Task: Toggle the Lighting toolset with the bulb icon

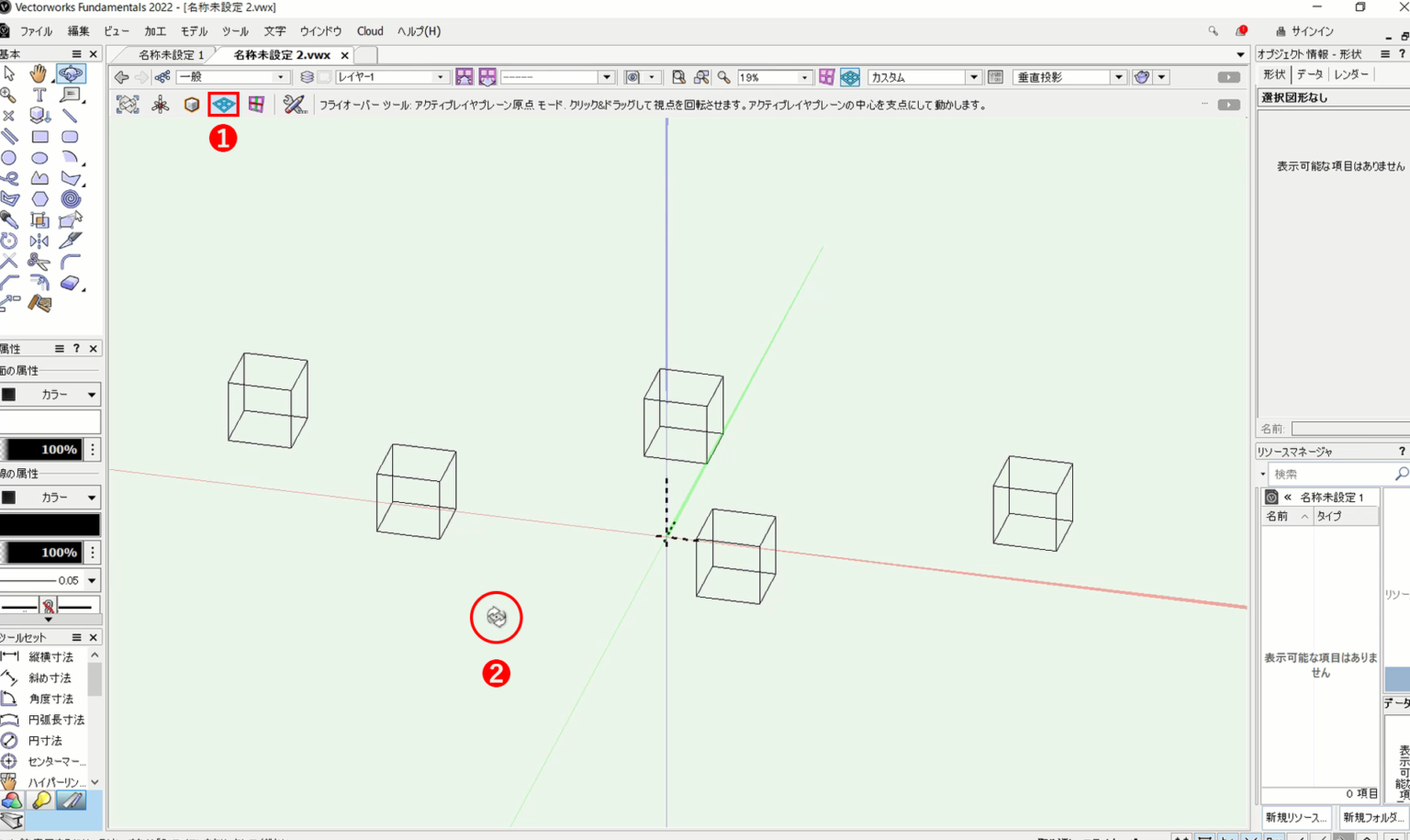Action: (41, 801)
